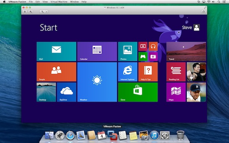This screenshot has width=229, height=143.
Task: Open the View menu
Action: (45, 2)
